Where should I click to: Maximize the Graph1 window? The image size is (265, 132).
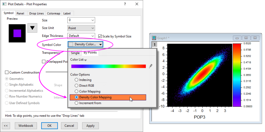click(x=246, y=38)
